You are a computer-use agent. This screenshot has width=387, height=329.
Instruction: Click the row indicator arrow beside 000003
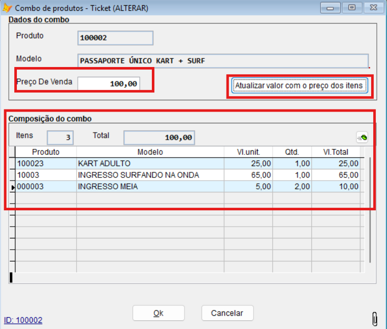[12, 187]
